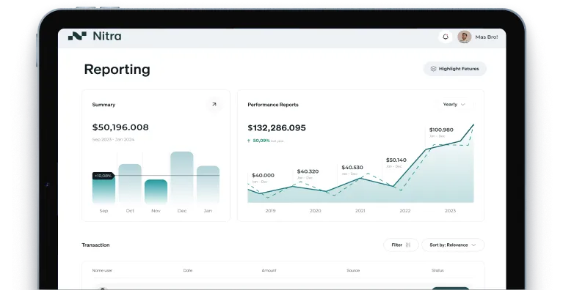
Task: Click the Status column header
Action: 437,270
